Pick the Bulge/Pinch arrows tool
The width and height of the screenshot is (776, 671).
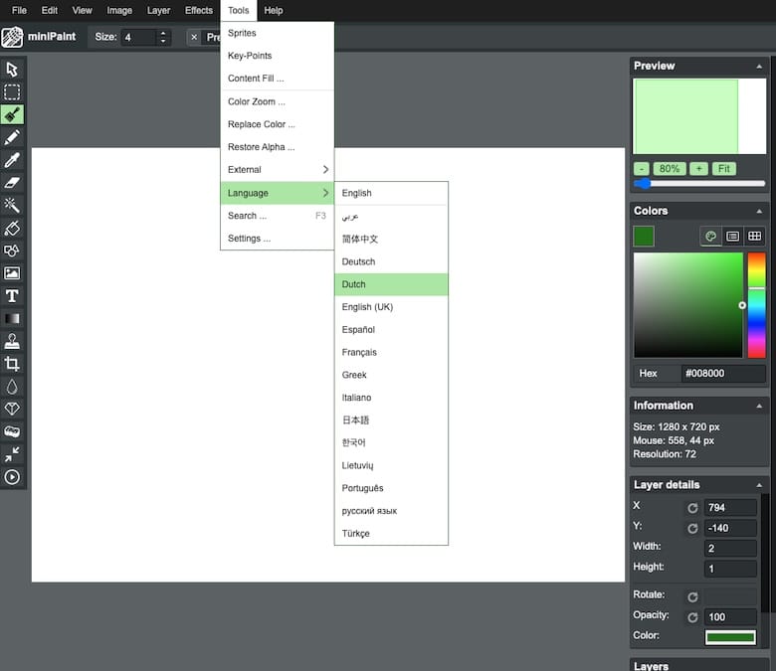(12, 454)
